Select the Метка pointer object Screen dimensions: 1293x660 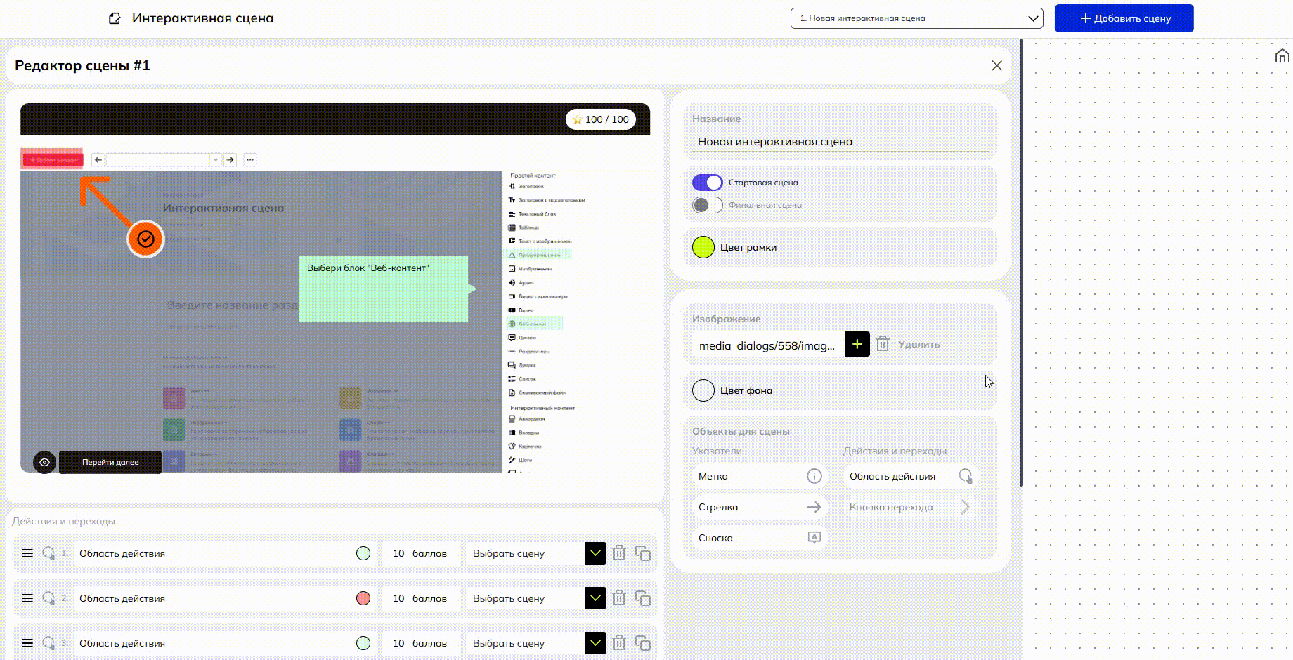759,476
